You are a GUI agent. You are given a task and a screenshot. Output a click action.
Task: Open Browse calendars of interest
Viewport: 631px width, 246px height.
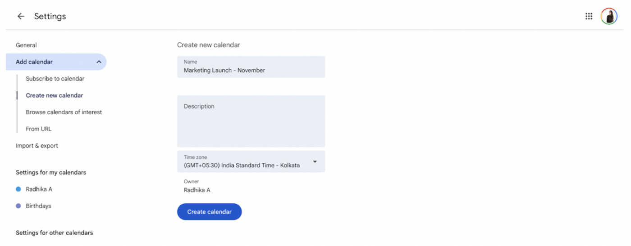coord(64,112)
